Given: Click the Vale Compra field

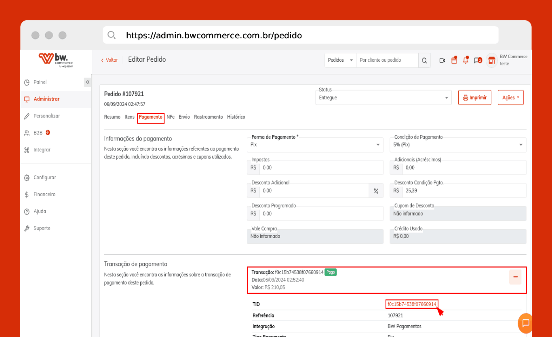Looking at the screenshot, I should [315, 237].
